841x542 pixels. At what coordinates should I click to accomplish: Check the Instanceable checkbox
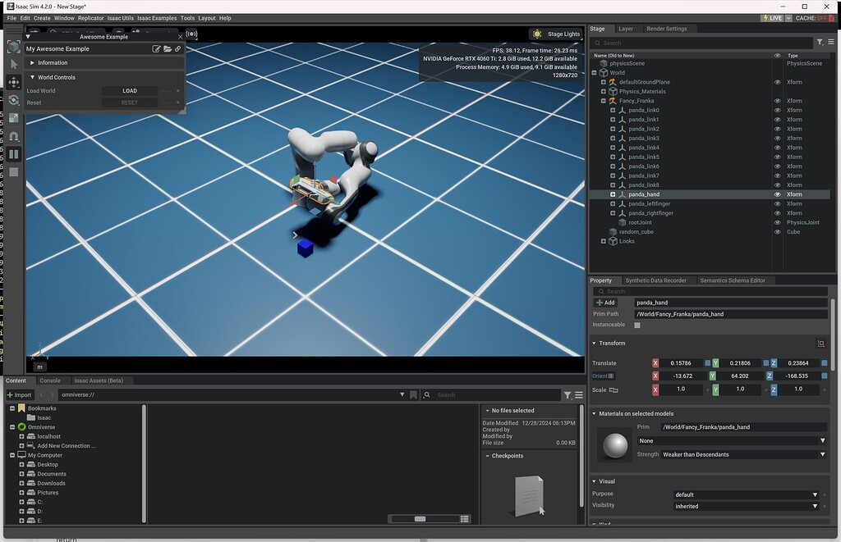click(x=637, y=326)
